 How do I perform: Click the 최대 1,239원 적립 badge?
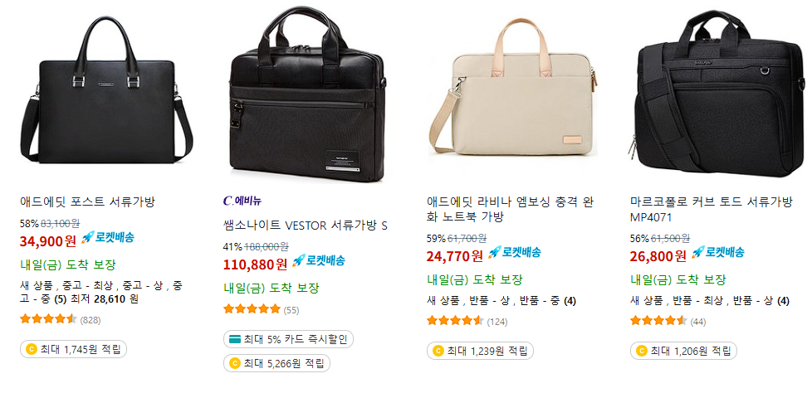[480, 351]
